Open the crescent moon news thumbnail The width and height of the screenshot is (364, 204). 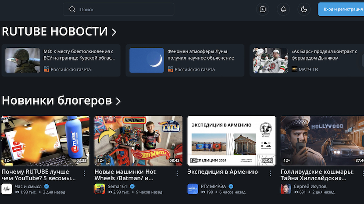146,61
